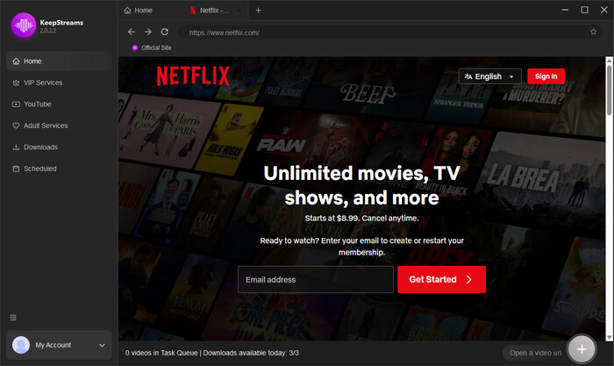
Task: Click the task queue status text
Action: 212,353
